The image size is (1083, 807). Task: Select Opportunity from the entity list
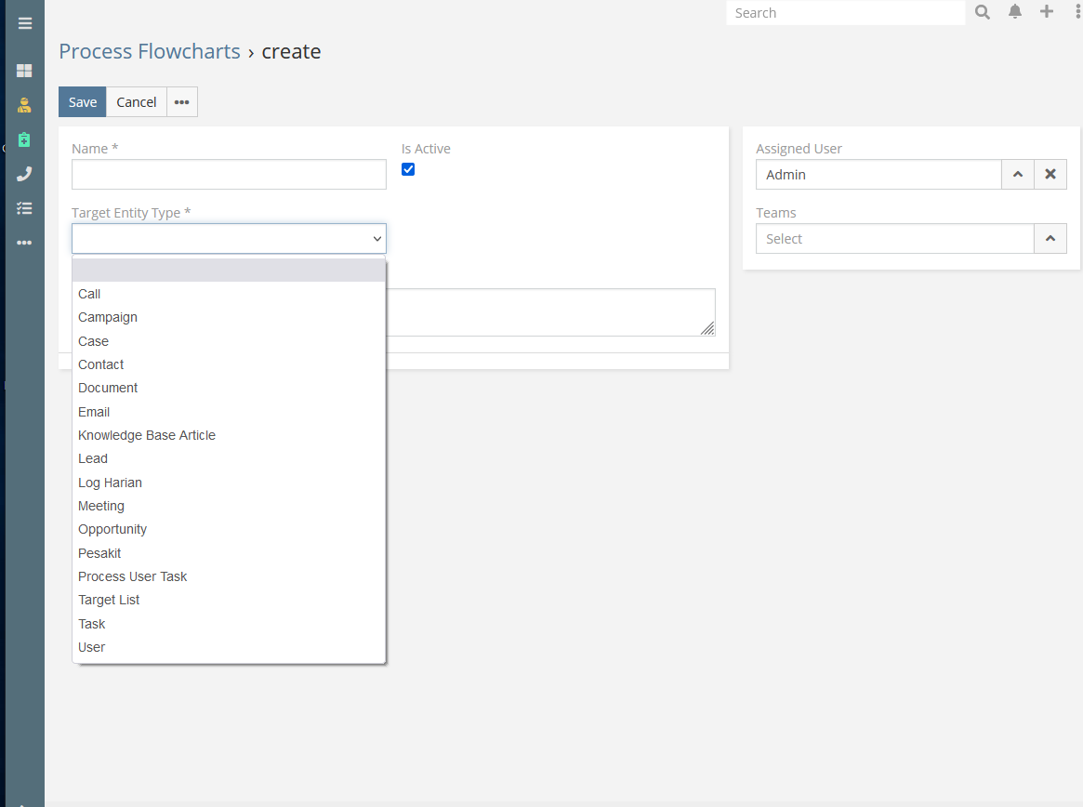(112, 529)
